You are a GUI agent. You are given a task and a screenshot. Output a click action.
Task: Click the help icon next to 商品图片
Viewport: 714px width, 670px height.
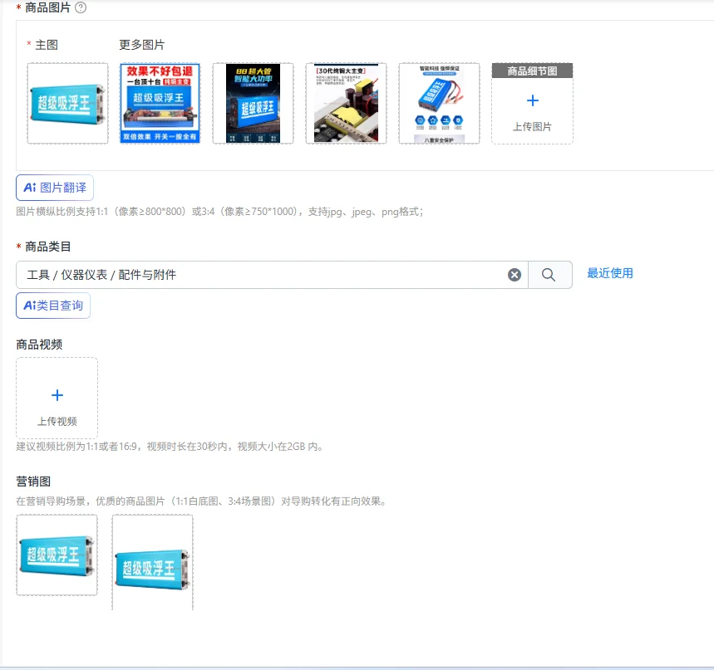(x=81, y=7)
